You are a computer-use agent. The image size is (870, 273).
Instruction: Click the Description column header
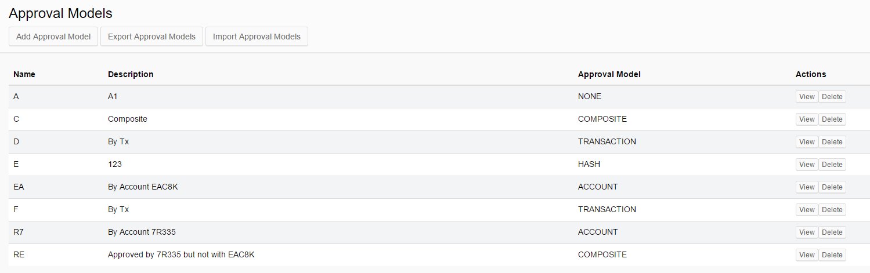tap(131, 74)
